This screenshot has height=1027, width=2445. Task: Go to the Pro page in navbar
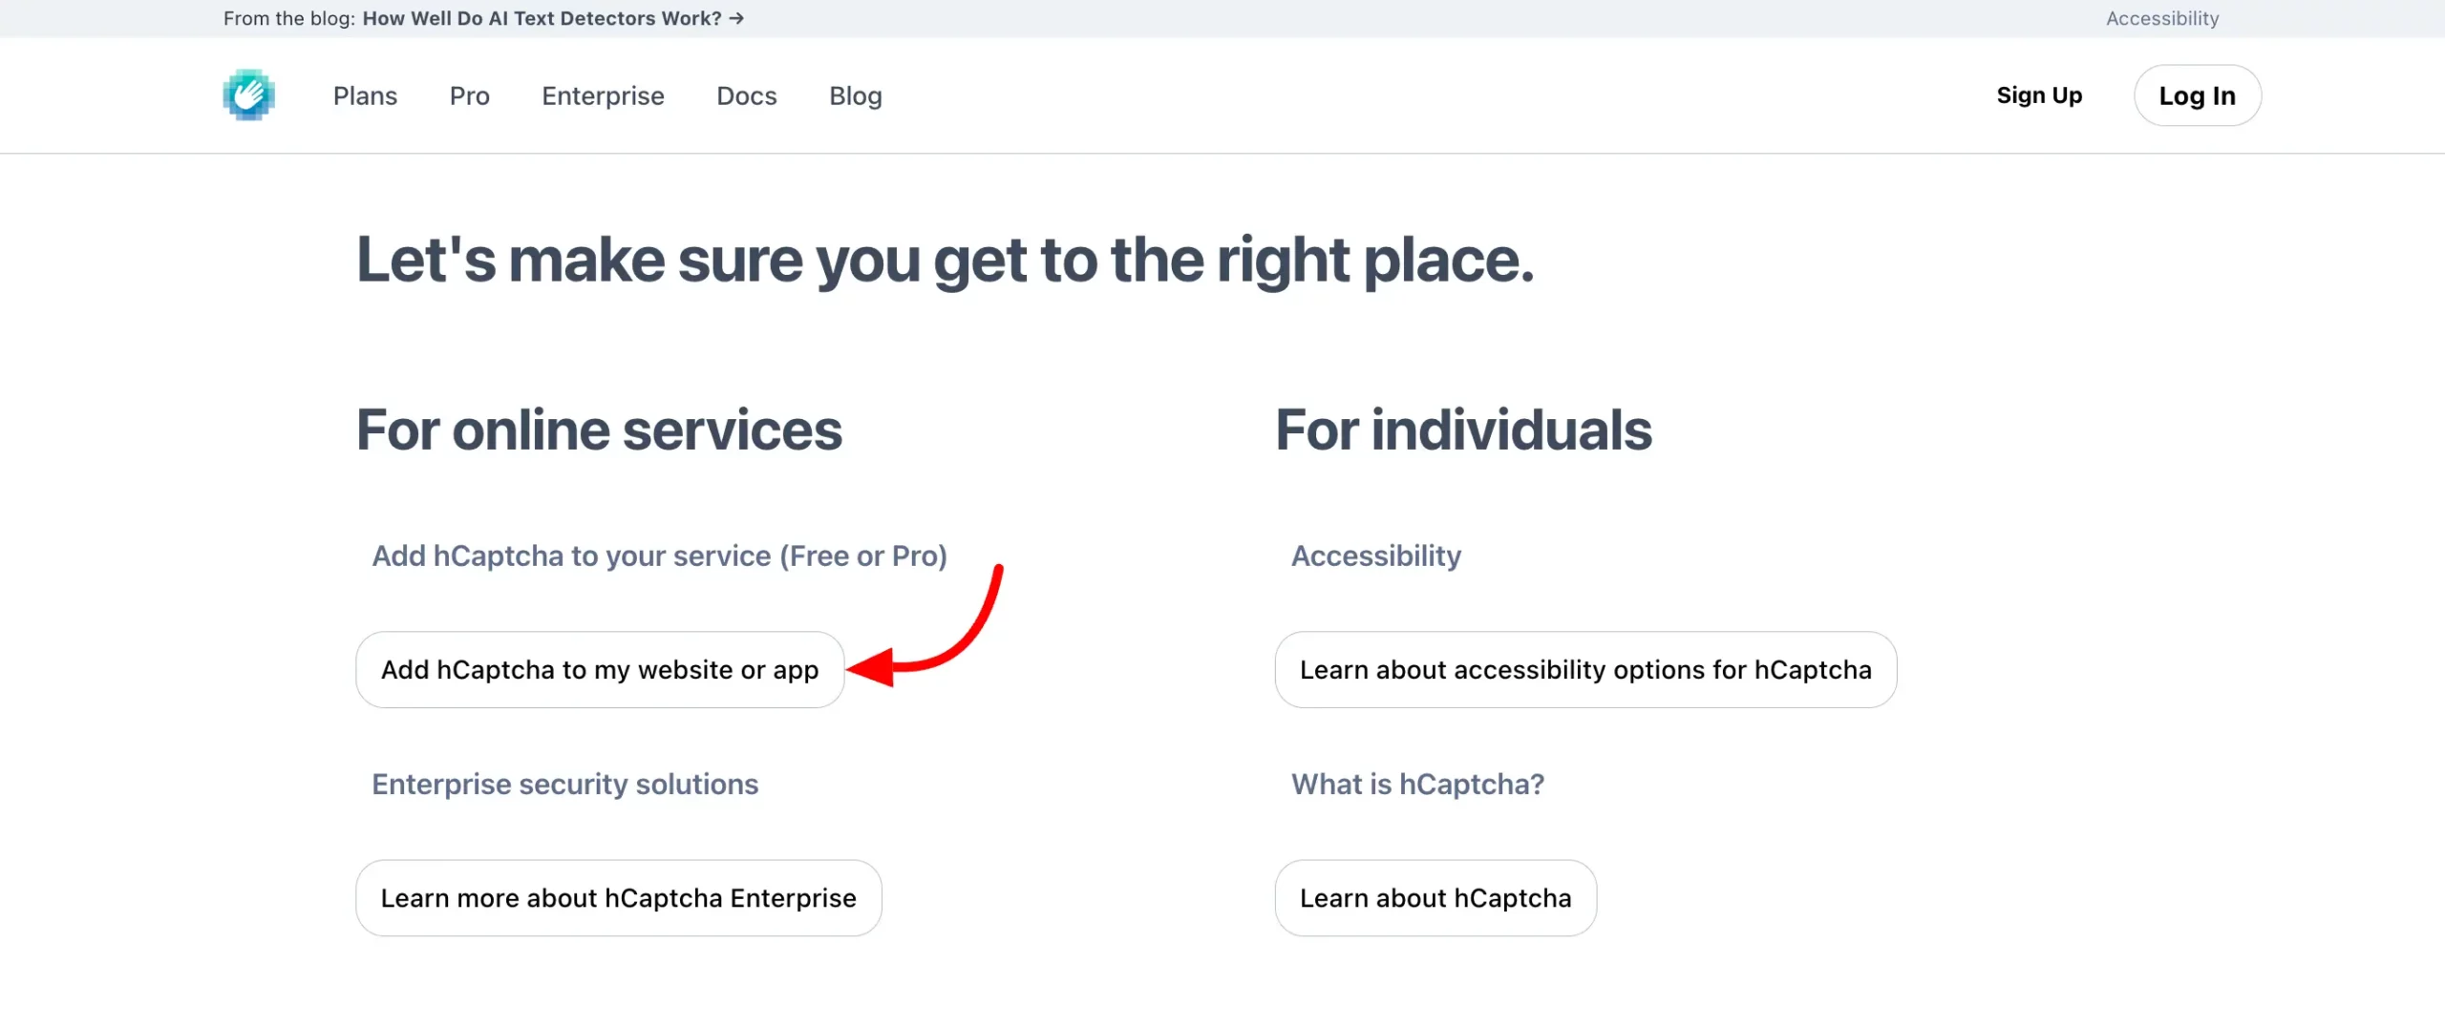pyautogui.click(x=469, y=95)
